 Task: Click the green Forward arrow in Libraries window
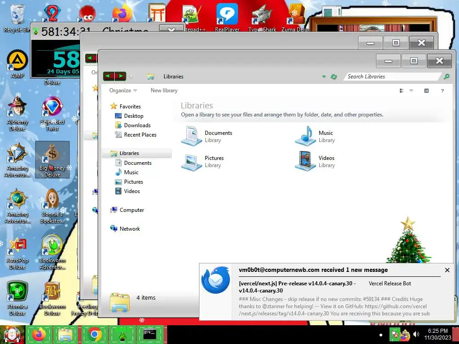click(120, 76)
